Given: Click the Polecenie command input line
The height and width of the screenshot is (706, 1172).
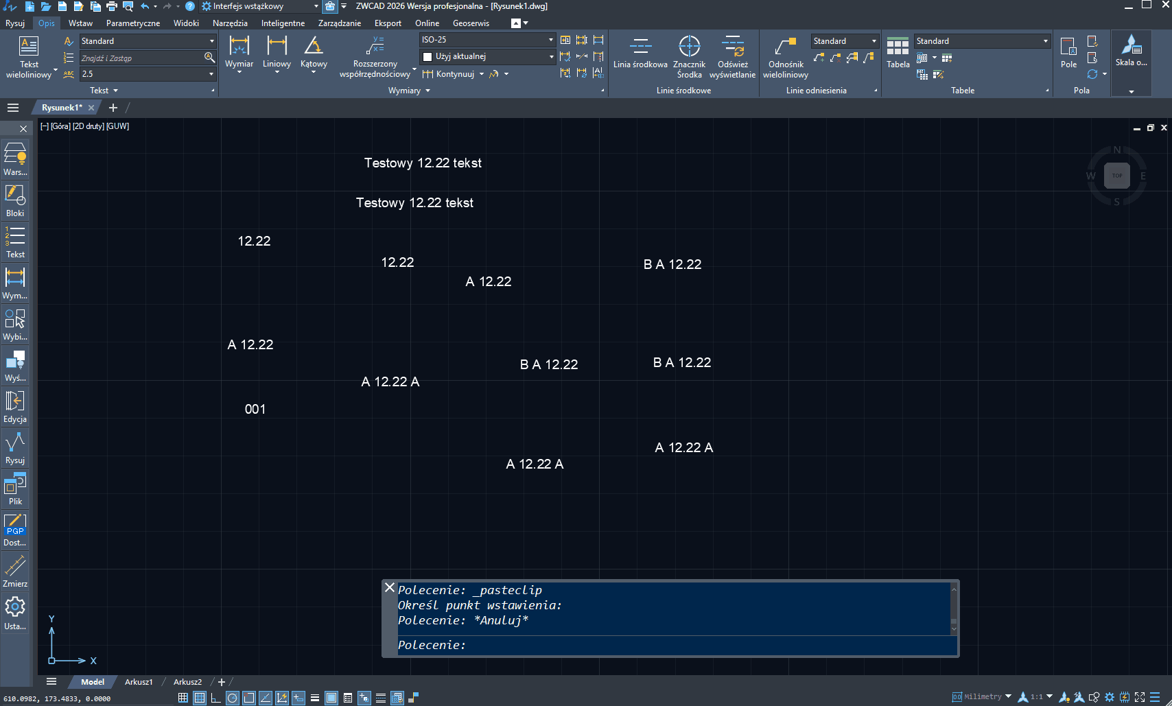Looking at the screenshot, I should pyautogui.click(x=677, y=645).
